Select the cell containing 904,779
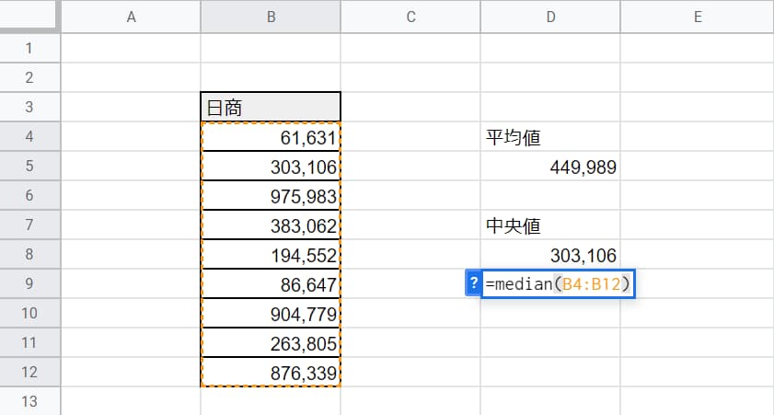Image resolution: width=774 pixels, height=415 pixels. 271,314
